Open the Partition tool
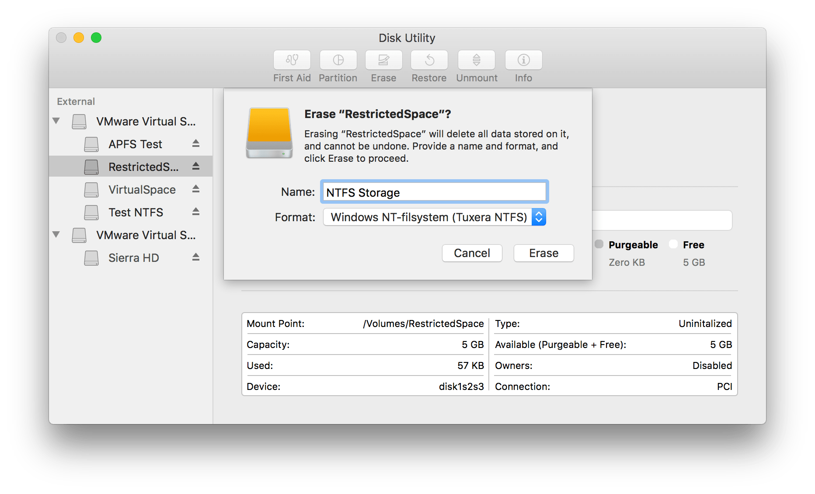Screen dimensions: 815x494 coord(338,66)
